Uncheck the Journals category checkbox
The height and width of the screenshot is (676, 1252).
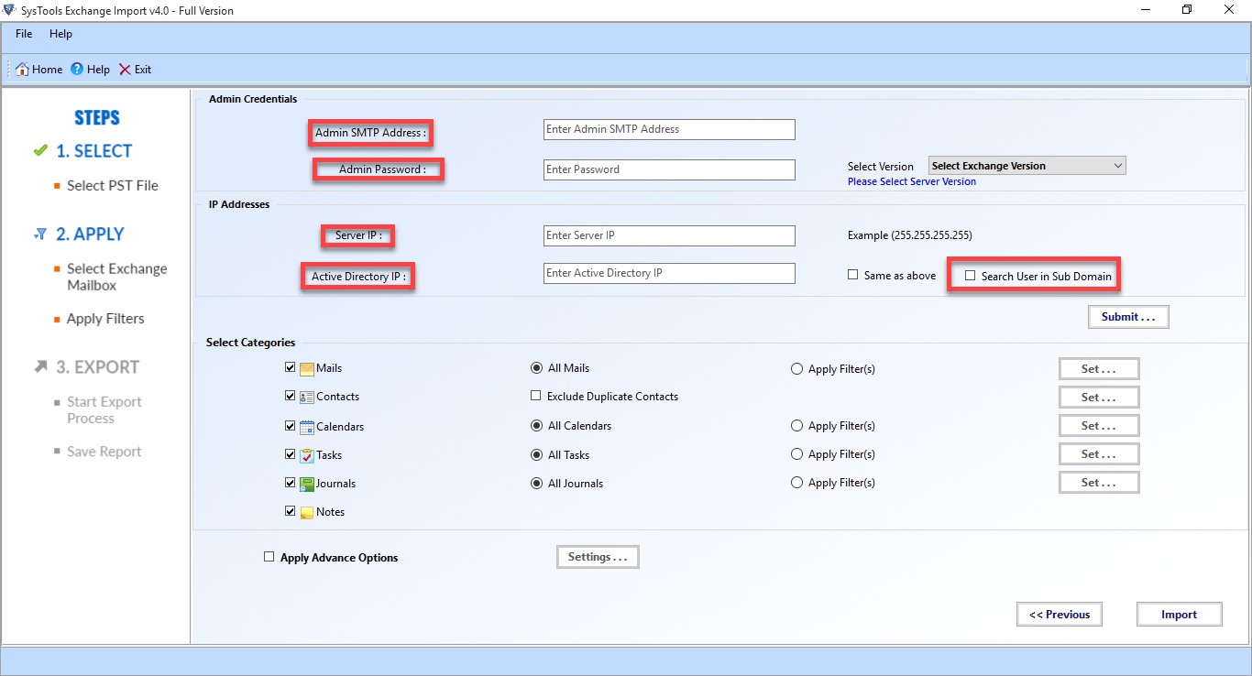coord(291,483)
